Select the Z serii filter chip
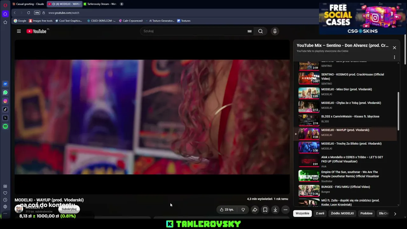 [320, 213]
